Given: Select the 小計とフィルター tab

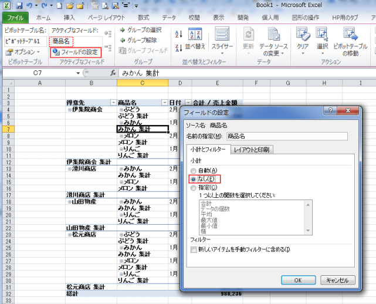Looking at the screenshot, I should 208,150.
